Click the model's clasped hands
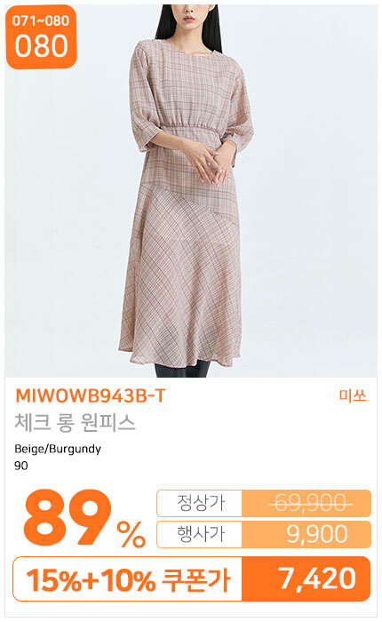 pos(210,162)
